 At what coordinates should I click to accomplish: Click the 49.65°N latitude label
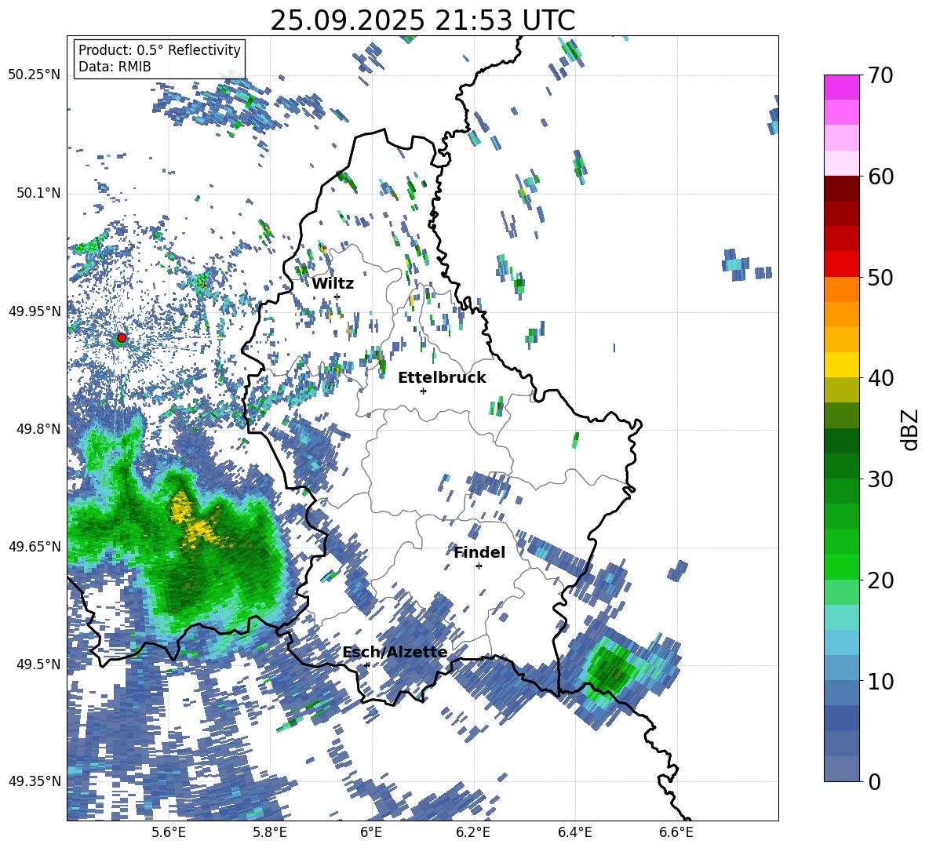35,546
